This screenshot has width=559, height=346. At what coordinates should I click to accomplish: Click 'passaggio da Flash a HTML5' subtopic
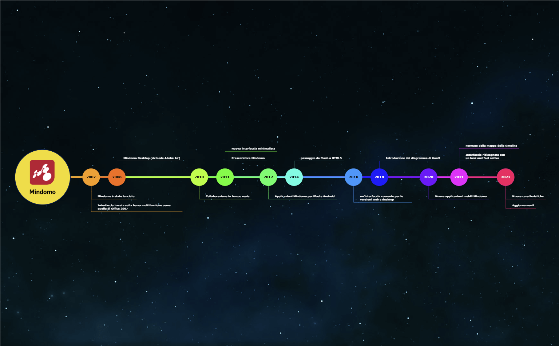321,158
